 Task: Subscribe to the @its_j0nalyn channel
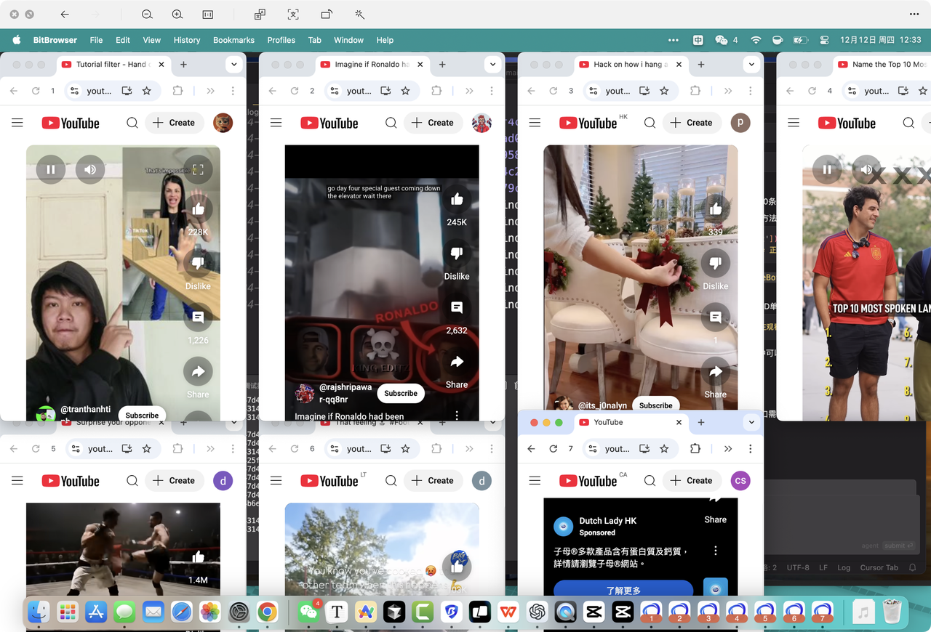point(656,405)
